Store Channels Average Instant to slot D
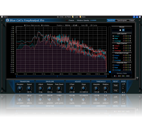Screen dimensions: 142x129 tap(130, 56)
